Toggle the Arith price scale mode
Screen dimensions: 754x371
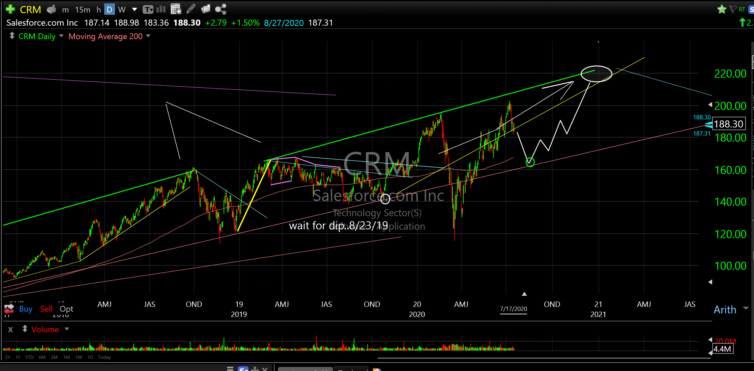click(725, 309)
